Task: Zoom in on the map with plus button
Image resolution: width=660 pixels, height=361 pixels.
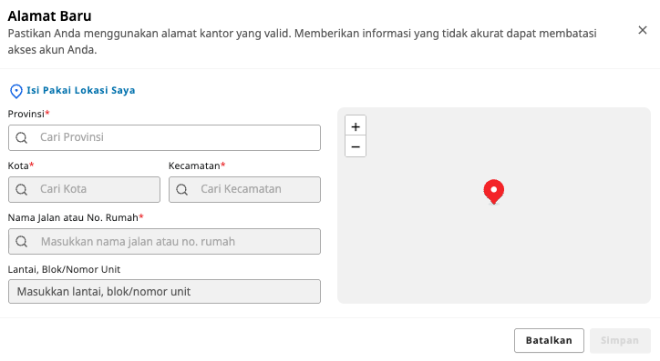Action: tap(356, 126)
